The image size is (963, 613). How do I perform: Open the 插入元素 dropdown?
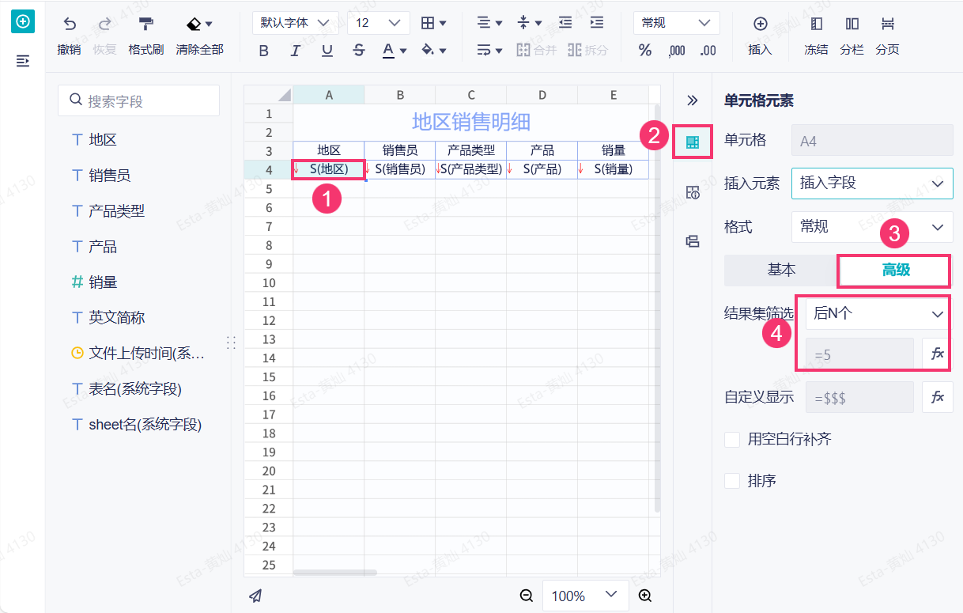pyautogui.click(x=872, y=183)
